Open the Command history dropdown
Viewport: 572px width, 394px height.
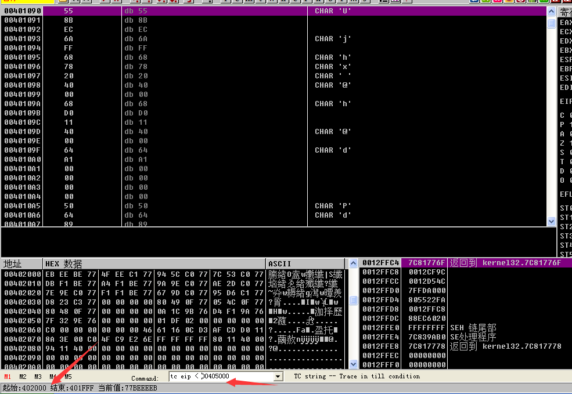click(278, 377)
